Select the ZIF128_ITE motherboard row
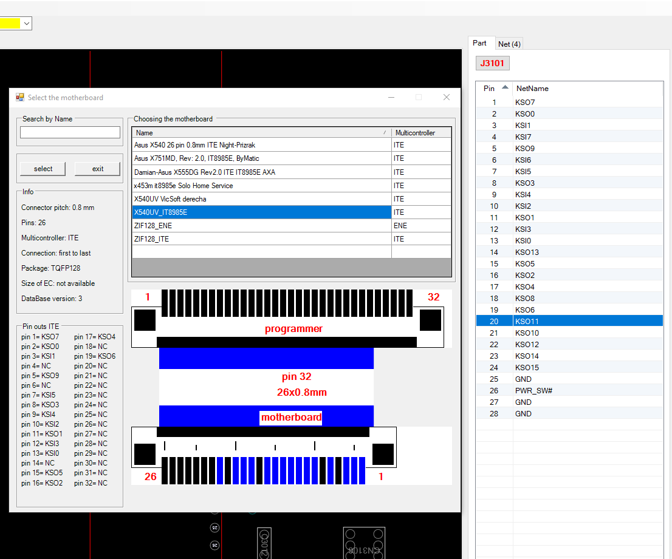The height and width of the screenshot is (559, 672). pos(292,239)
